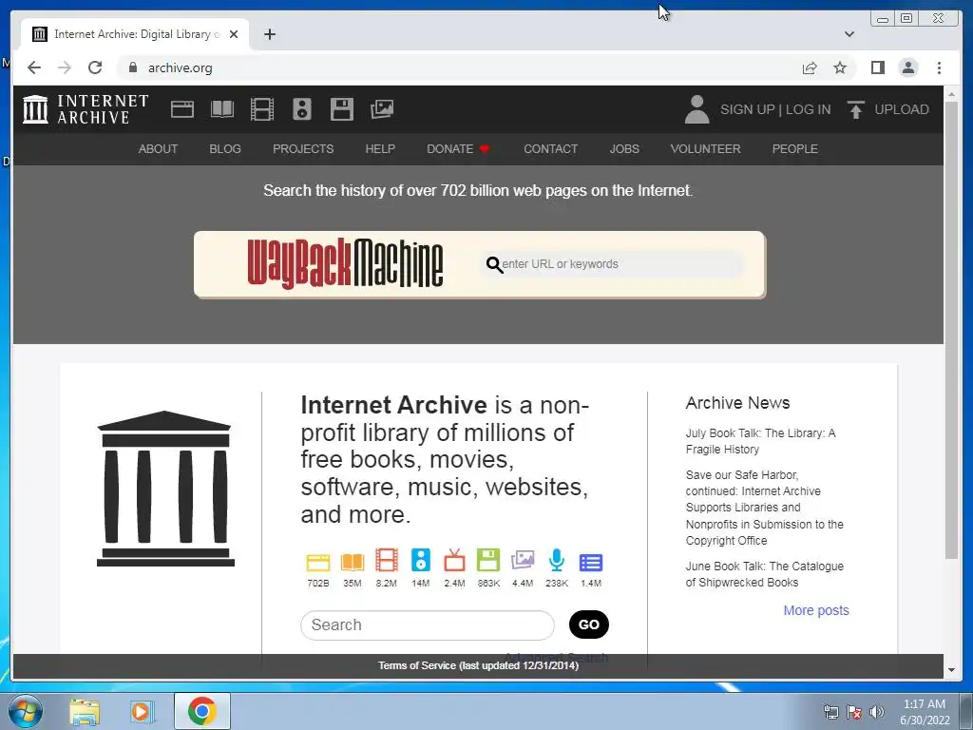Open the More posts link
This screenshot has width=973, height=730.
(x=815, y=610)
